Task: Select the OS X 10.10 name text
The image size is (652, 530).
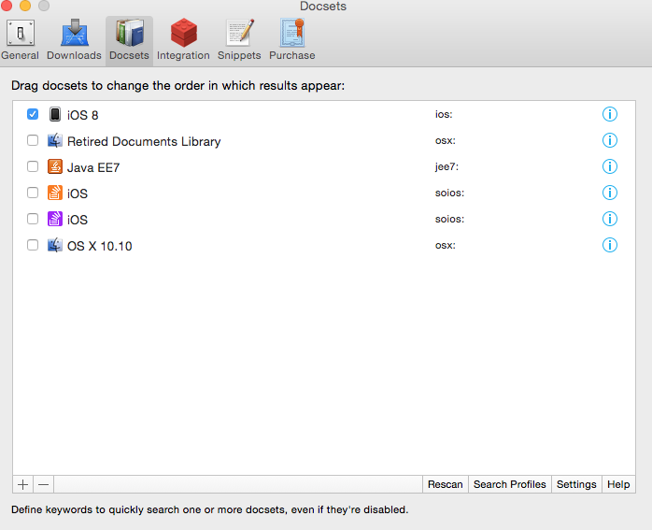Action: coord(99,246)
